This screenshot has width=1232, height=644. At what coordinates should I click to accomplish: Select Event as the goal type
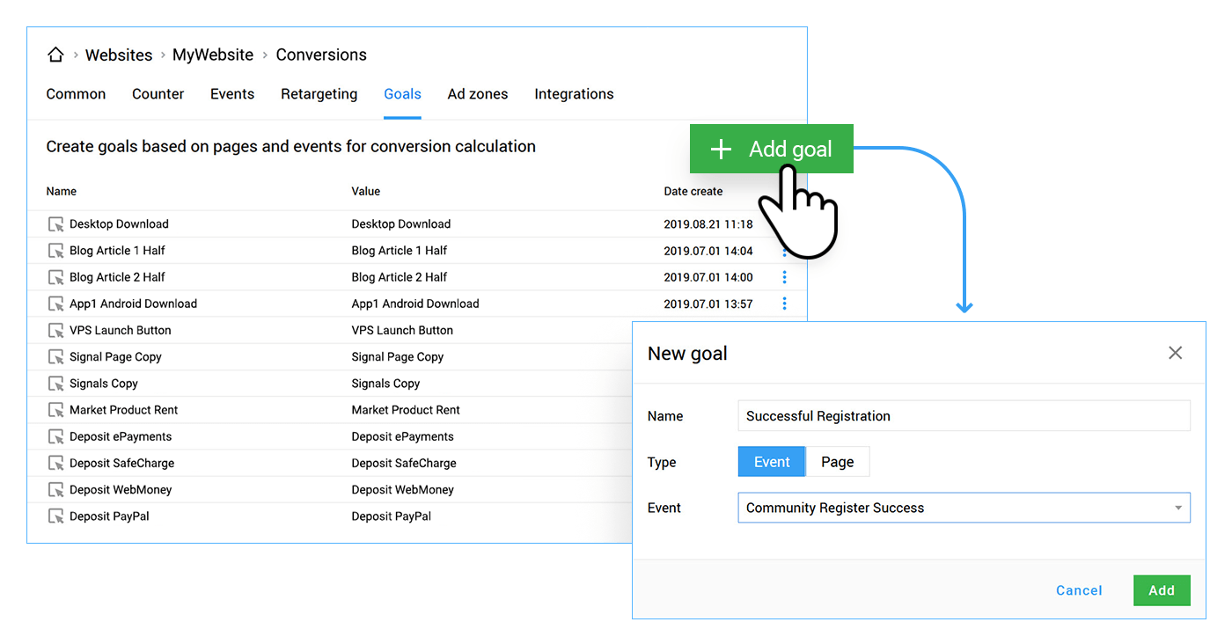771,461
